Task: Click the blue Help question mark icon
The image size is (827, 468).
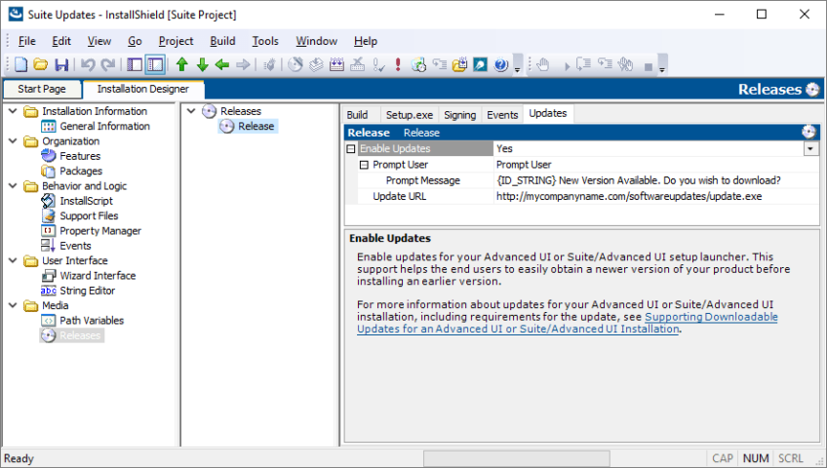Action: click(x=501, y=65)
